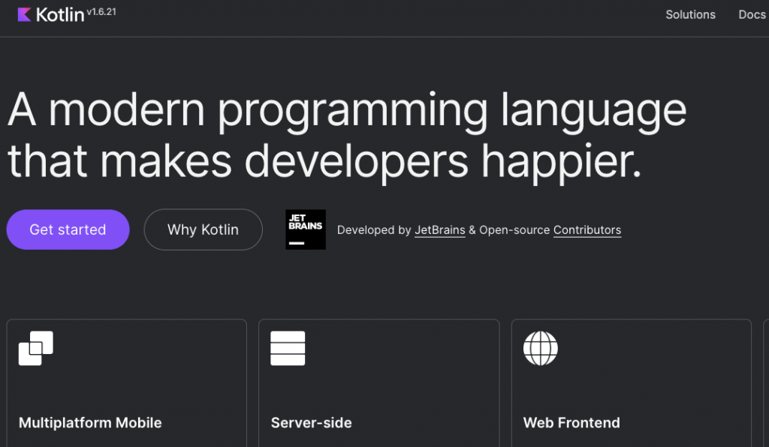Screen dimensions: 769x447
Task: Click the Kotlin wordmark text
Action: tap(60, 15)
